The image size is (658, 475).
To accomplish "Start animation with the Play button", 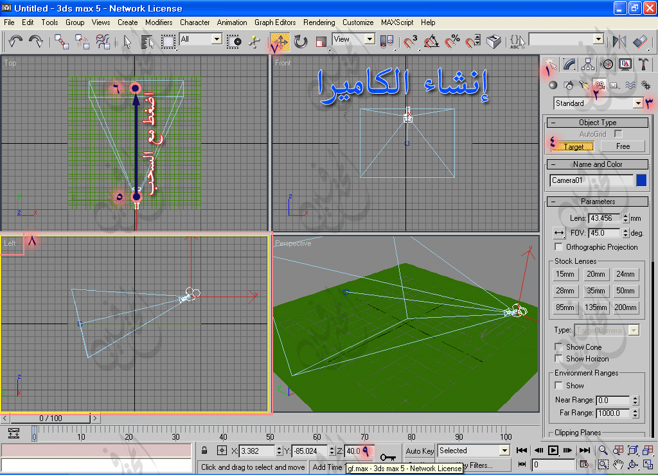I will pyautogui.click(x=553, y=450).
